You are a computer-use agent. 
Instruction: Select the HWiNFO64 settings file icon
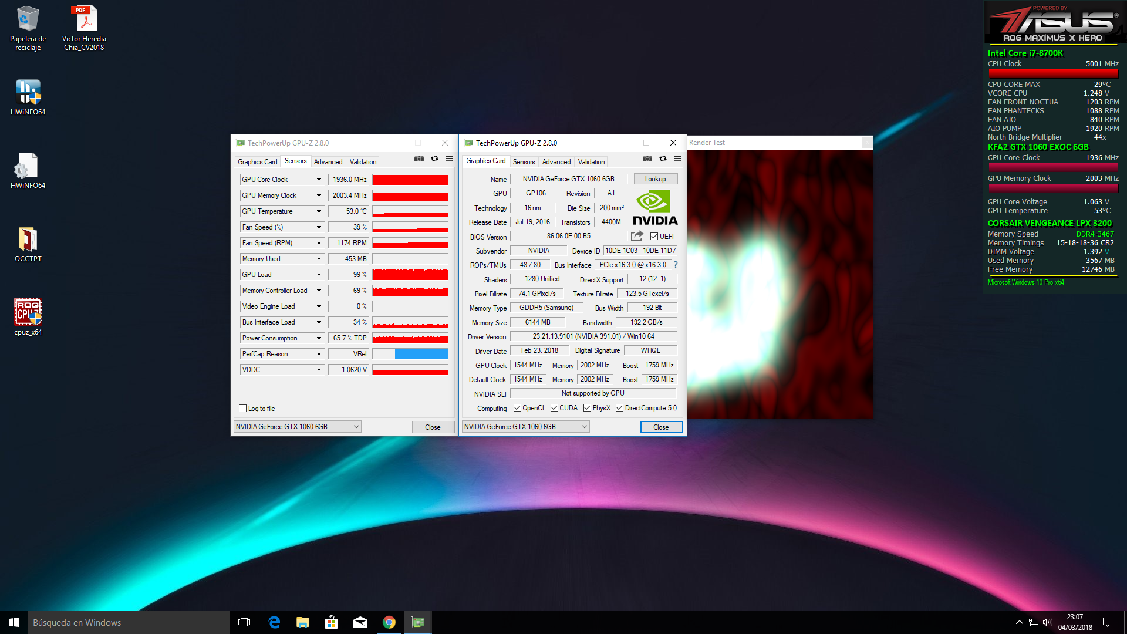pos(28,171)
